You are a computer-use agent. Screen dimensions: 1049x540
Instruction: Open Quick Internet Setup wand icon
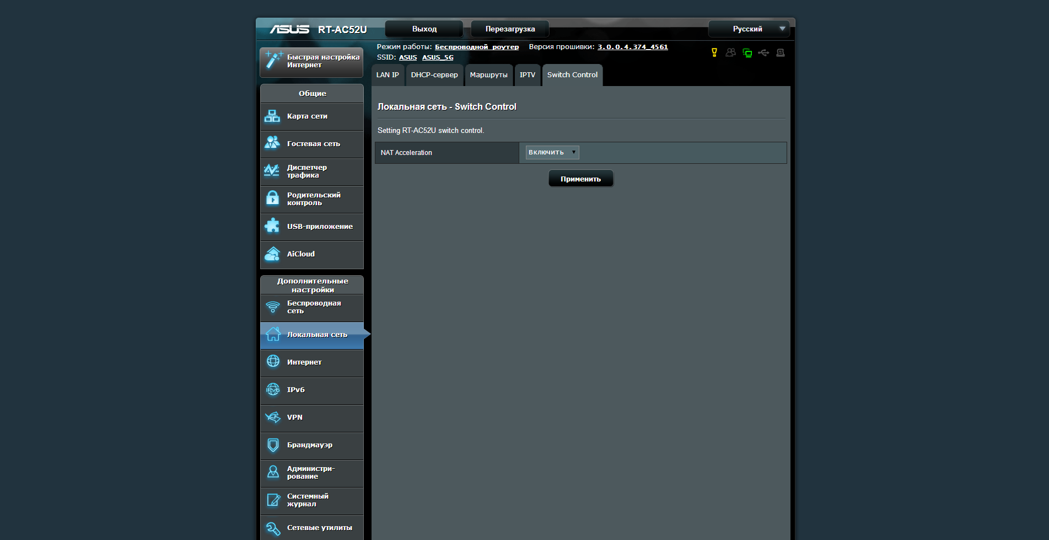point(274,60)
